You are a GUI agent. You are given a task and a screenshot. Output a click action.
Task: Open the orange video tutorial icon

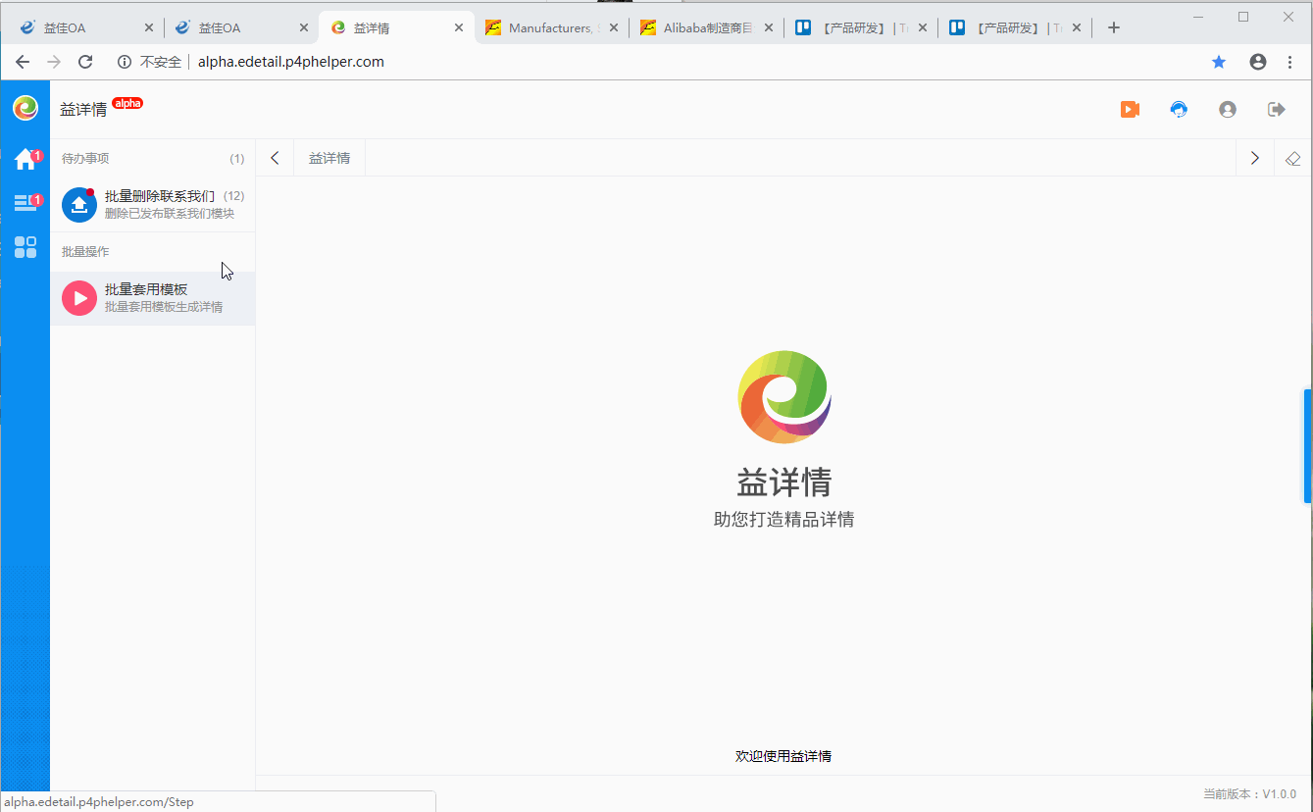[x=1129, y=109]
